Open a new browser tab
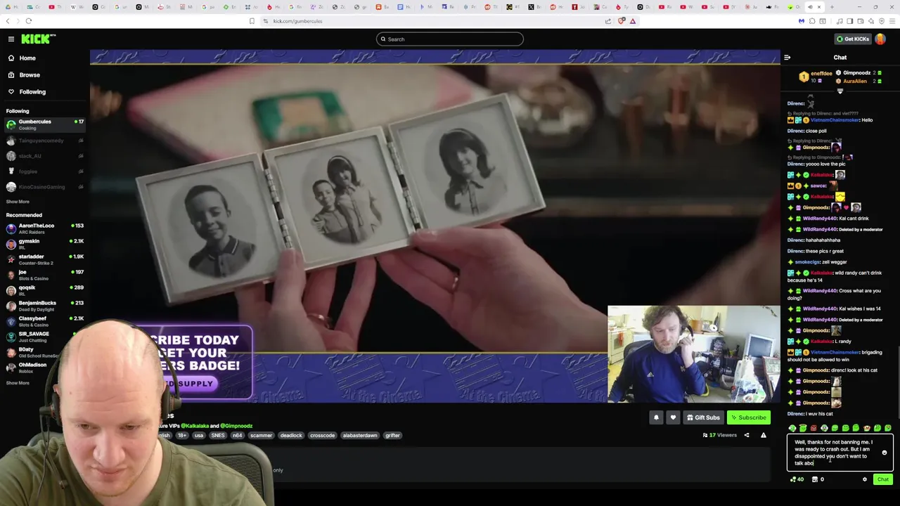The image size is (900, 506). [x=832, y=7]
